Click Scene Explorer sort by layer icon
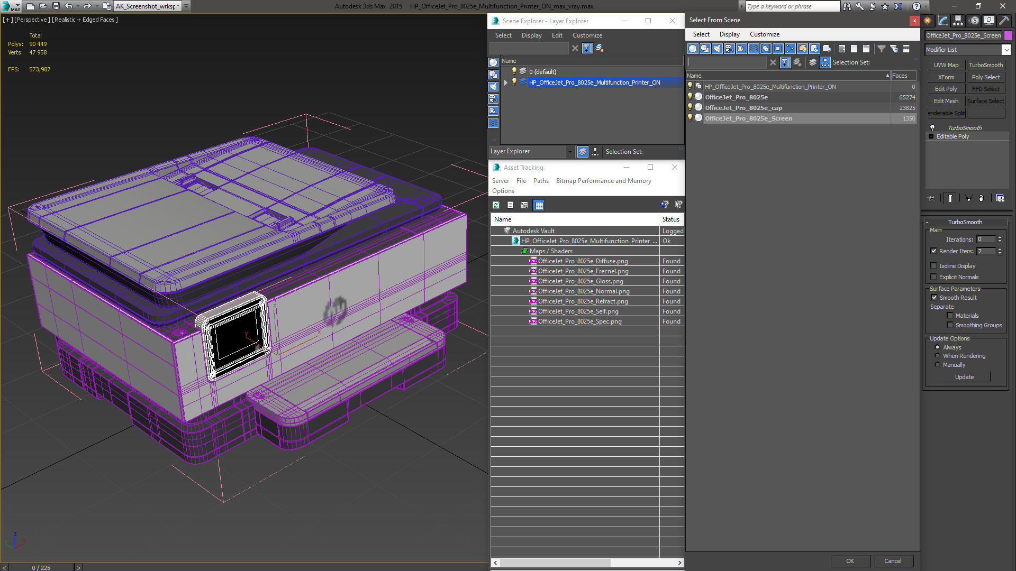Screen dimensions: 1016x571 coord(583,152)
